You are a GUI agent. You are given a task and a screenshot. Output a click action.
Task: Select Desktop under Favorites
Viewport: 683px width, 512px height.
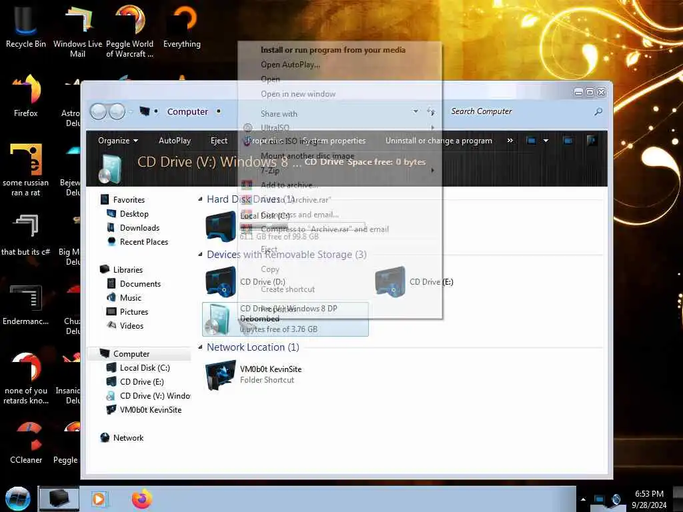pyautogui.click(x=134, y=214)
